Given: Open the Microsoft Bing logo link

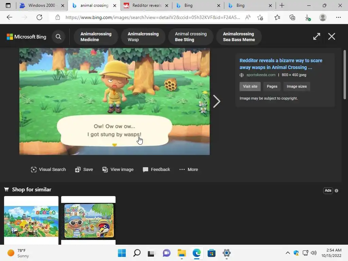Looking at the screenshot, I should (27, 37).
